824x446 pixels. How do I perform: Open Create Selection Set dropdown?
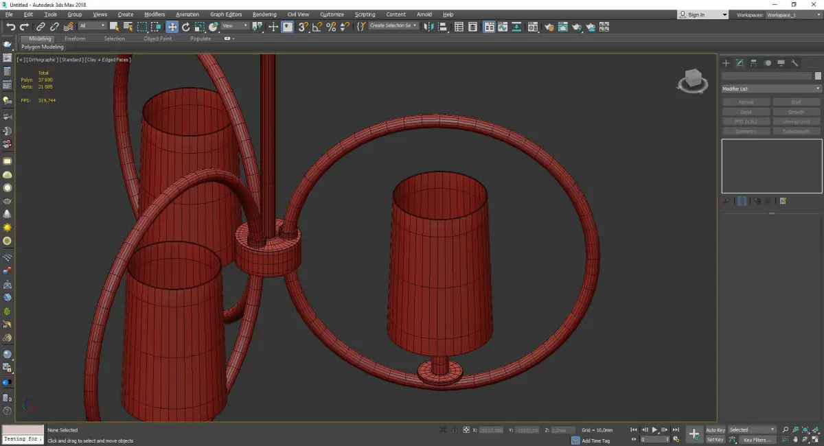click(394, 25)
